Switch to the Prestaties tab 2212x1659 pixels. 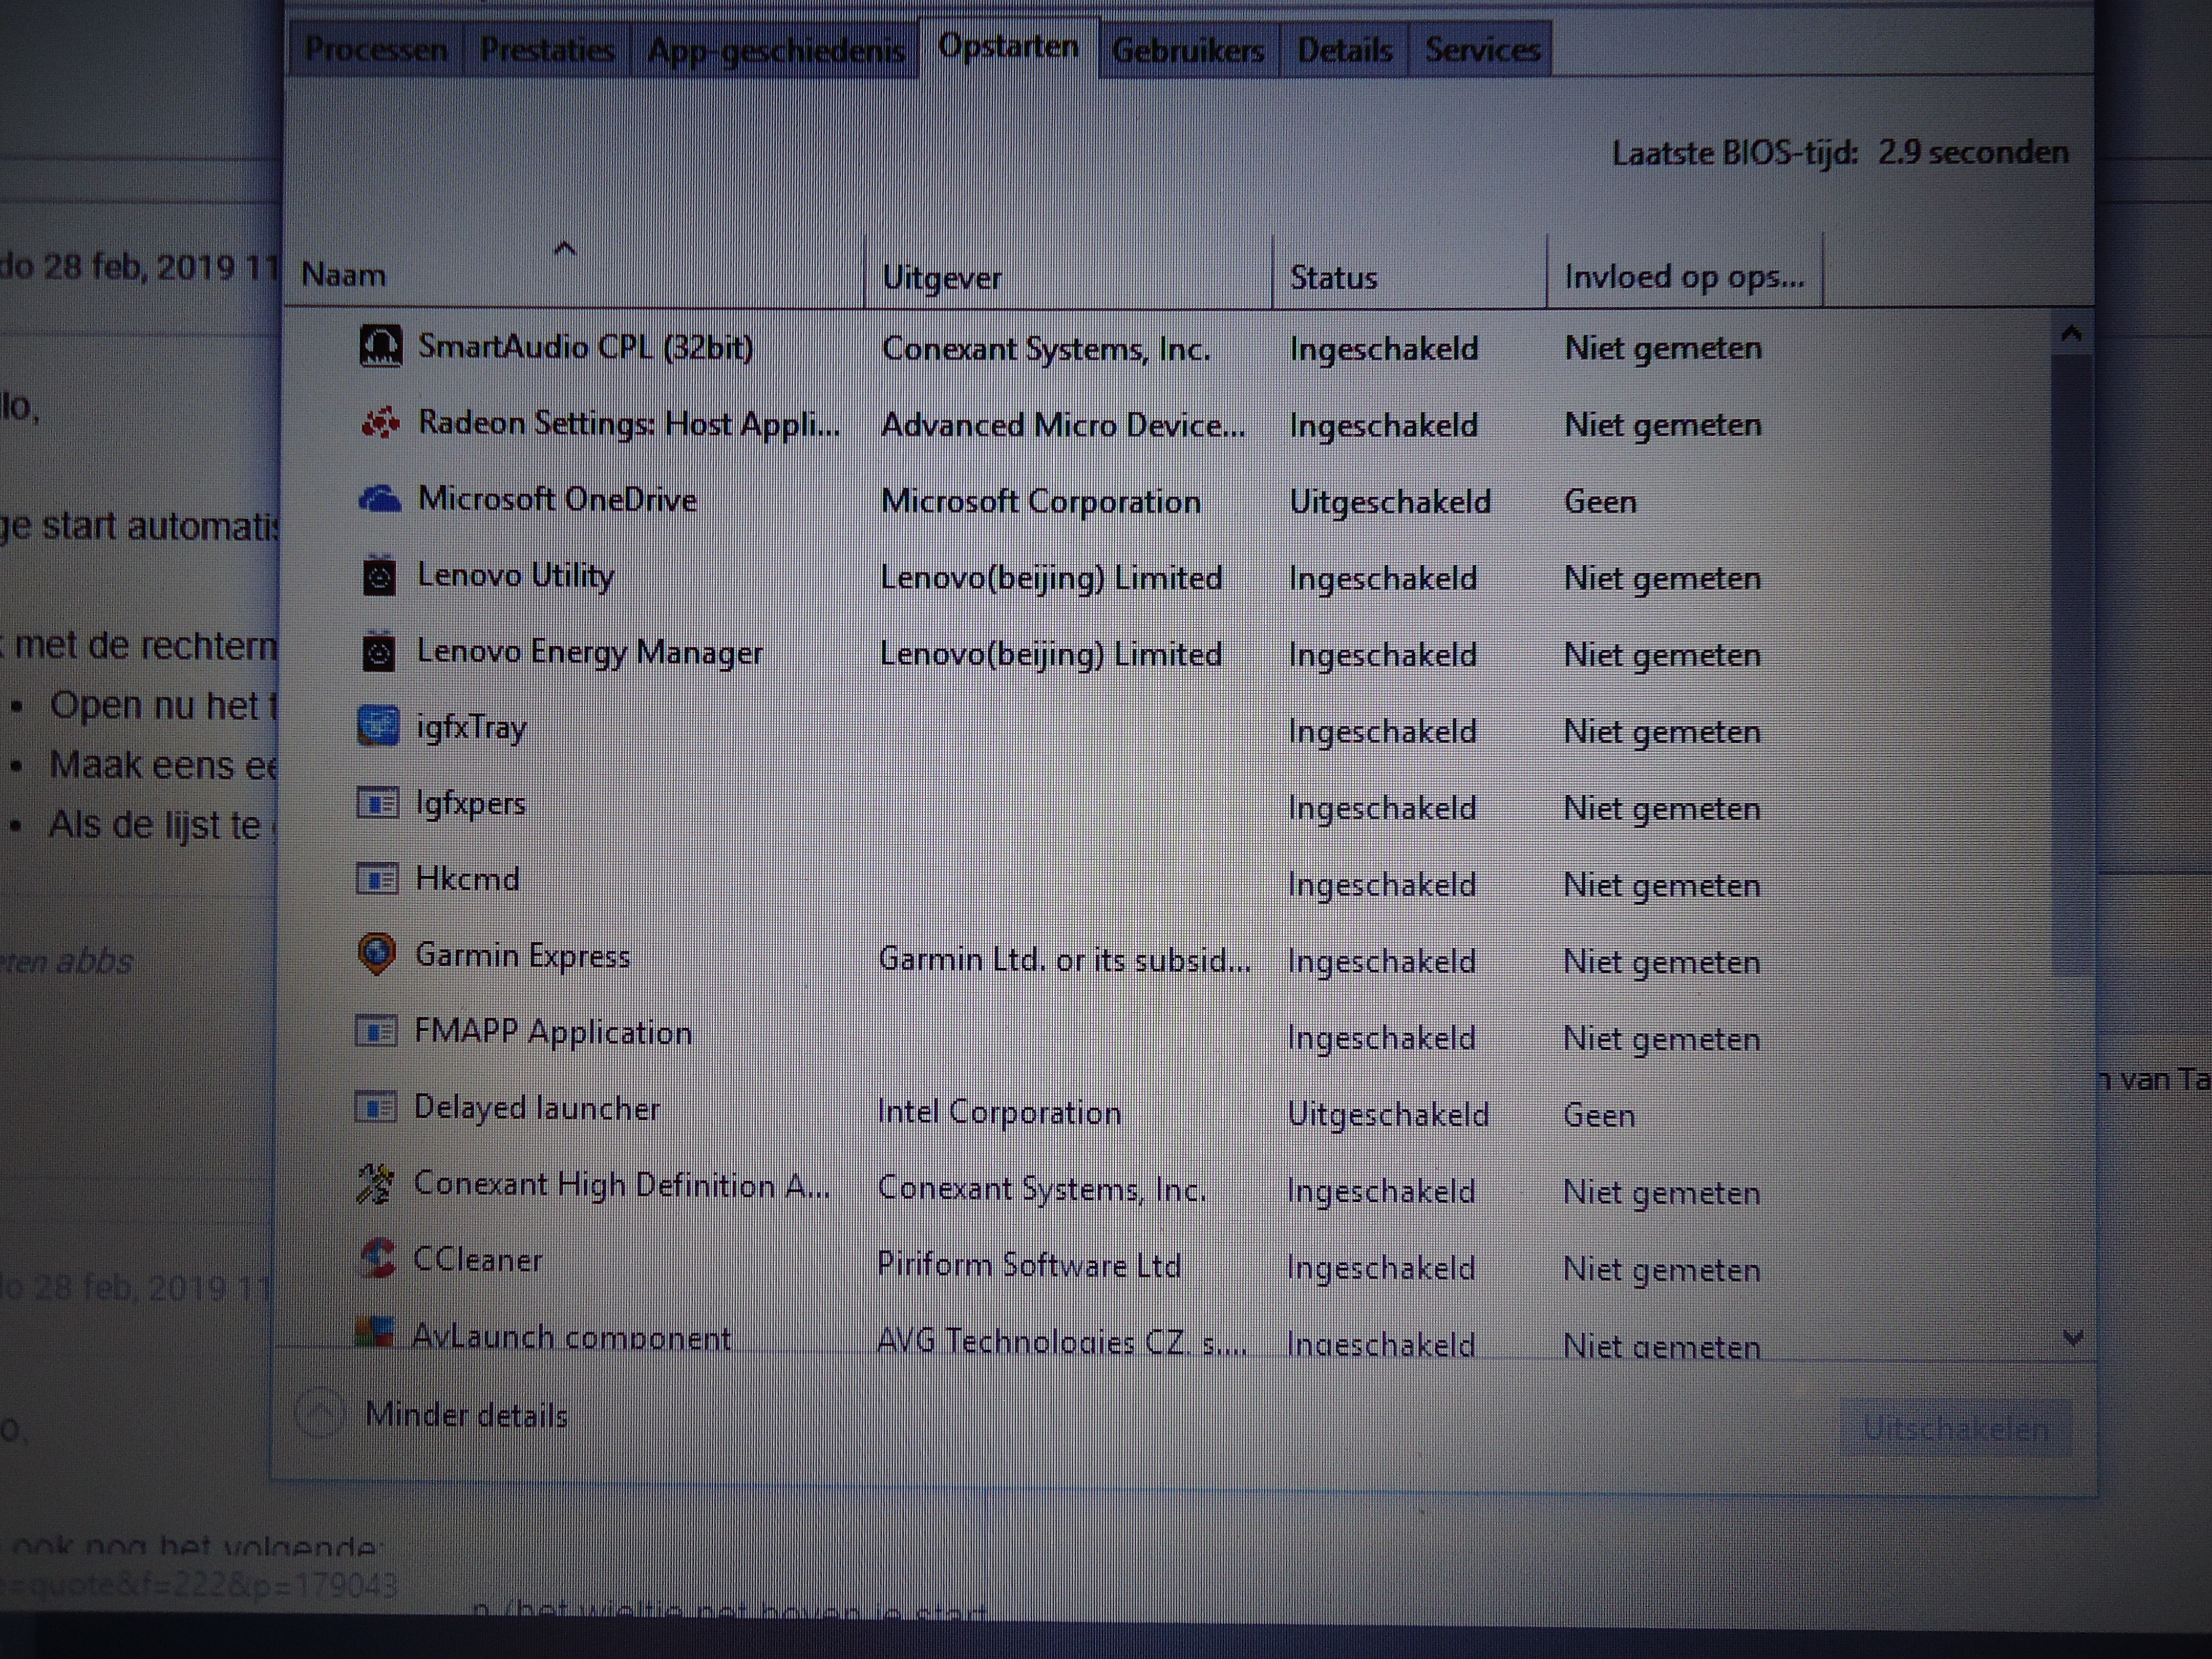point(547,49)
